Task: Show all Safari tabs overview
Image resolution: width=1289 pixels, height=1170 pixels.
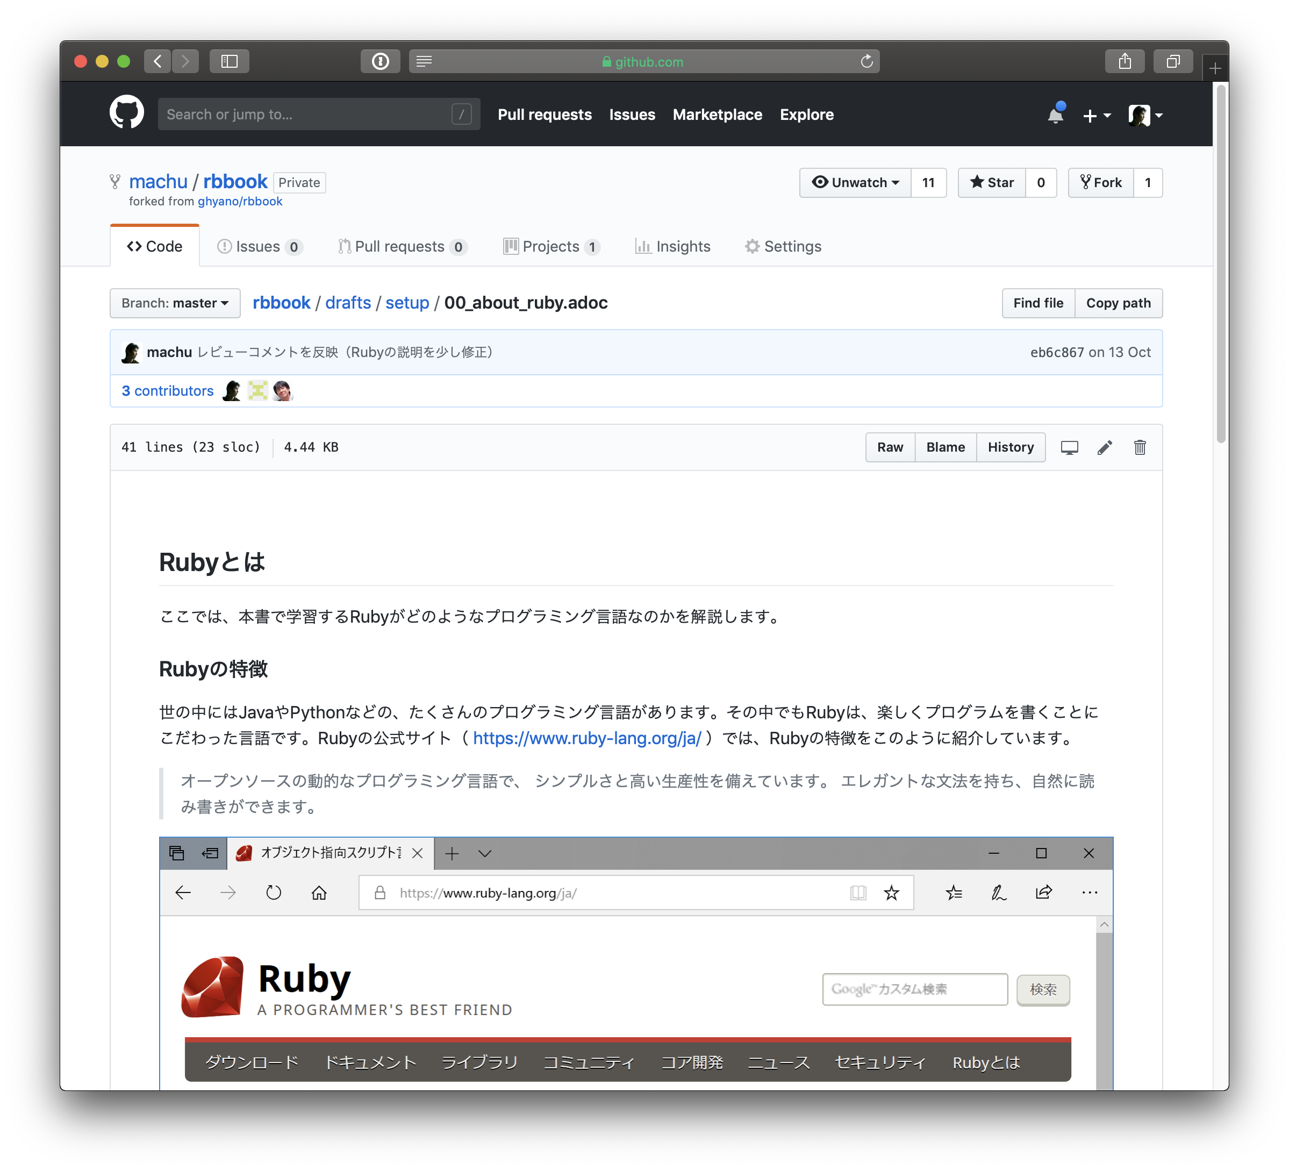Action: coord(1173,61)
